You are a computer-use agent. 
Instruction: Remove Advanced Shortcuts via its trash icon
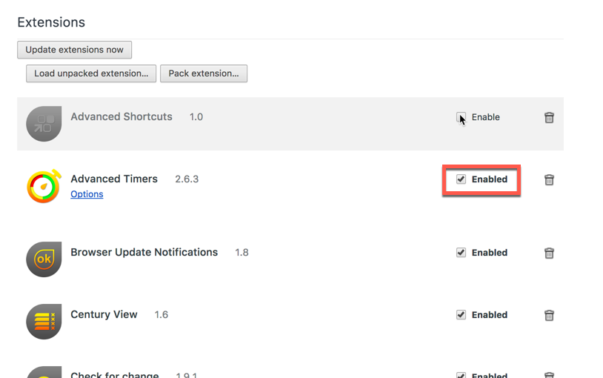(549, 117)
